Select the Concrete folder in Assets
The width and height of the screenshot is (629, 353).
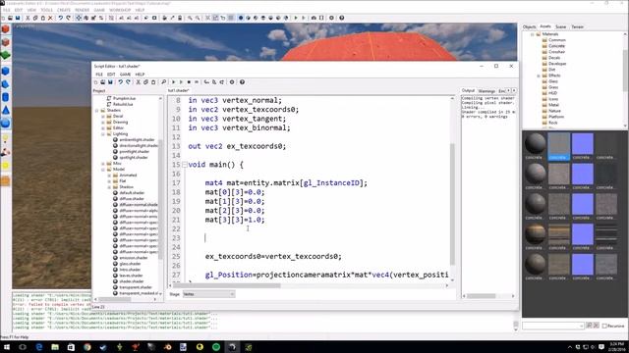556,46
